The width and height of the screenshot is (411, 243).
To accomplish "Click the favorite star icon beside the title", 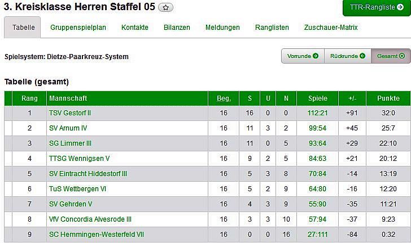I will pos(166,7).
